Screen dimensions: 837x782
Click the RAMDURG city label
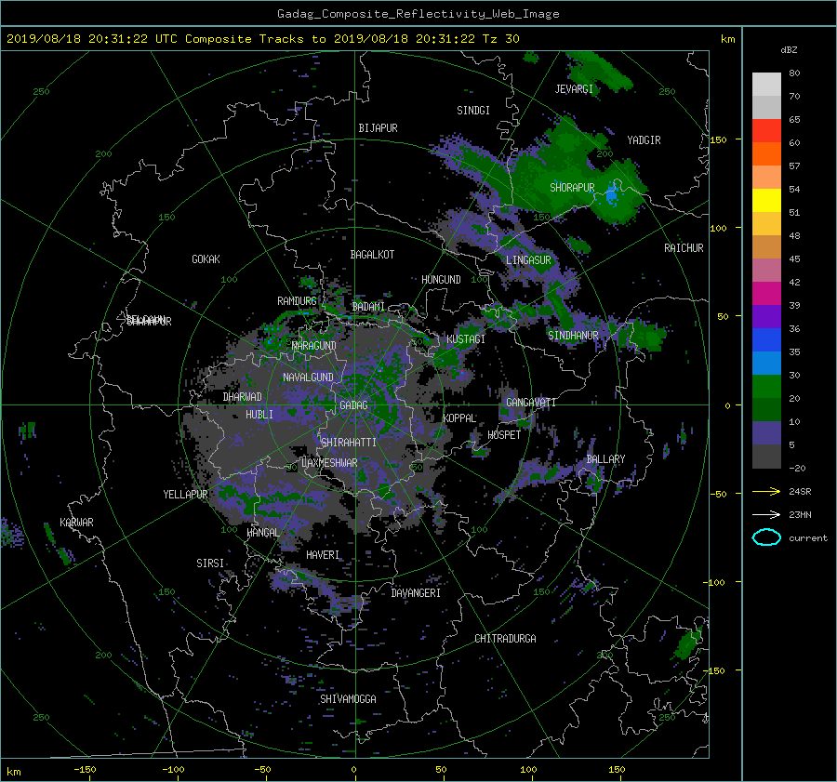[x=297, y=301]
